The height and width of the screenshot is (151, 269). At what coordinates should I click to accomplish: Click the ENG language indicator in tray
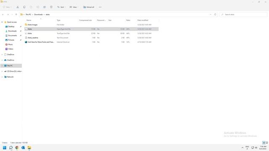pos(247,148)
